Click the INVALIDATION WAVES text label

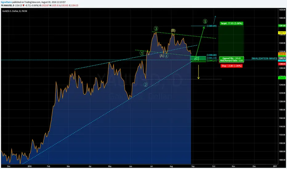pyautogui.click(x=264, y=58)
